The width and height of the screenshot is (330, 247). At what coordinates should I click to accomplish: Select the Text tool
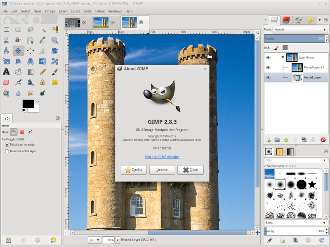tap(6, 72)
